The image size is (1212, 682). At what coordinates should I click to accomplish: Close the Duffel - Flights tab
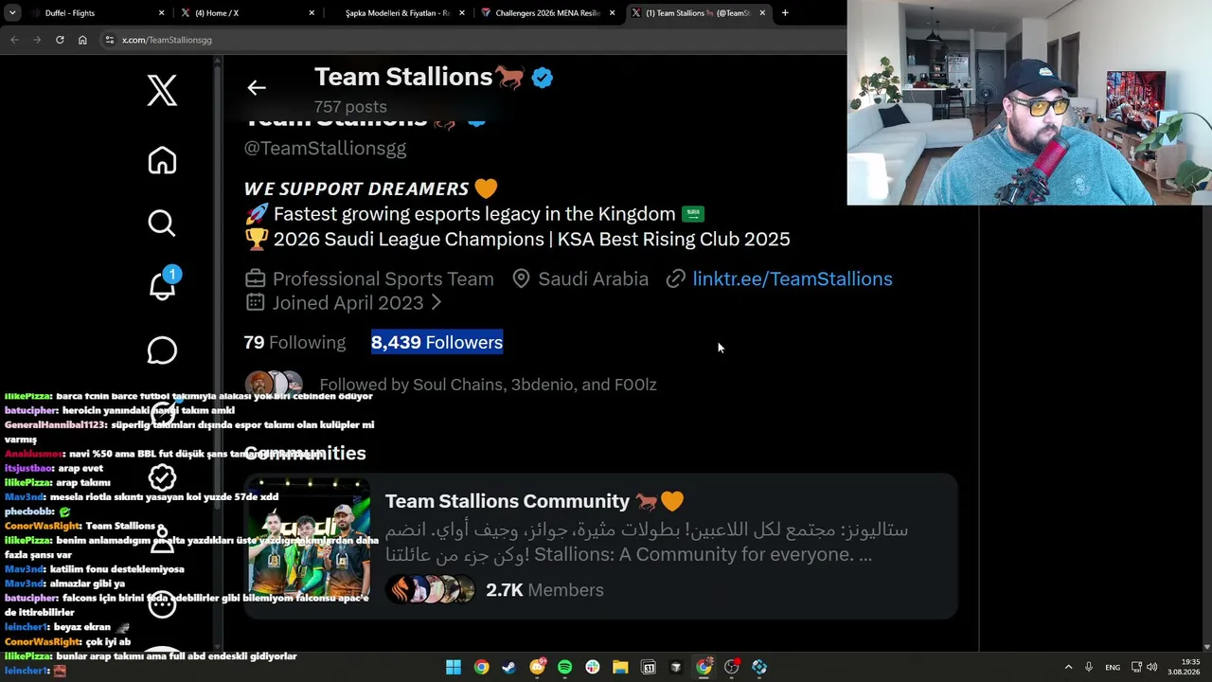[161, 13]
